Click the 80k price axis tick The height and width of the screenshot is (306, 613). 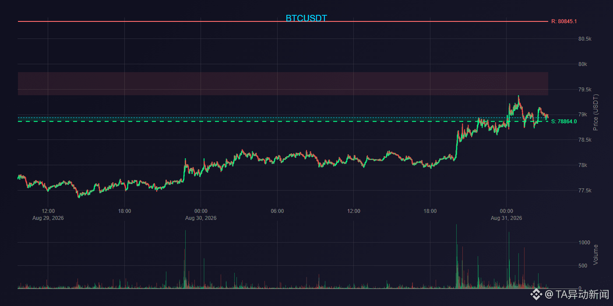(x=583, y=64)
